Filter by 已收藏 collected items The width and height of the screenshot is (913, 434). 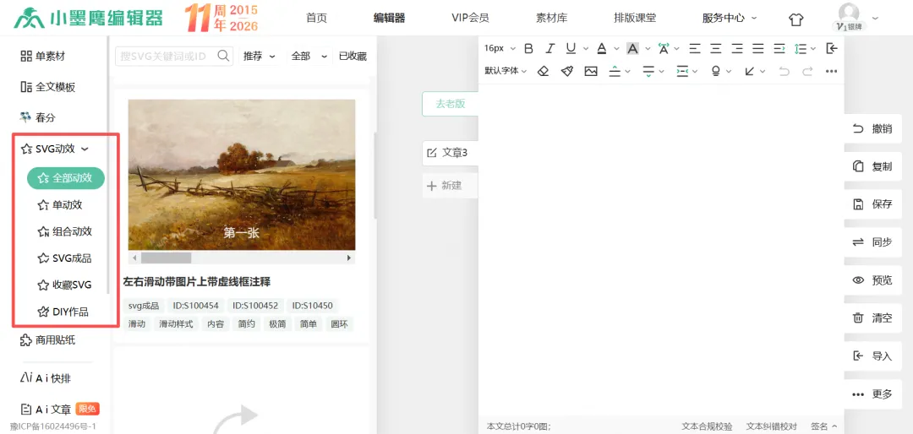353,56
